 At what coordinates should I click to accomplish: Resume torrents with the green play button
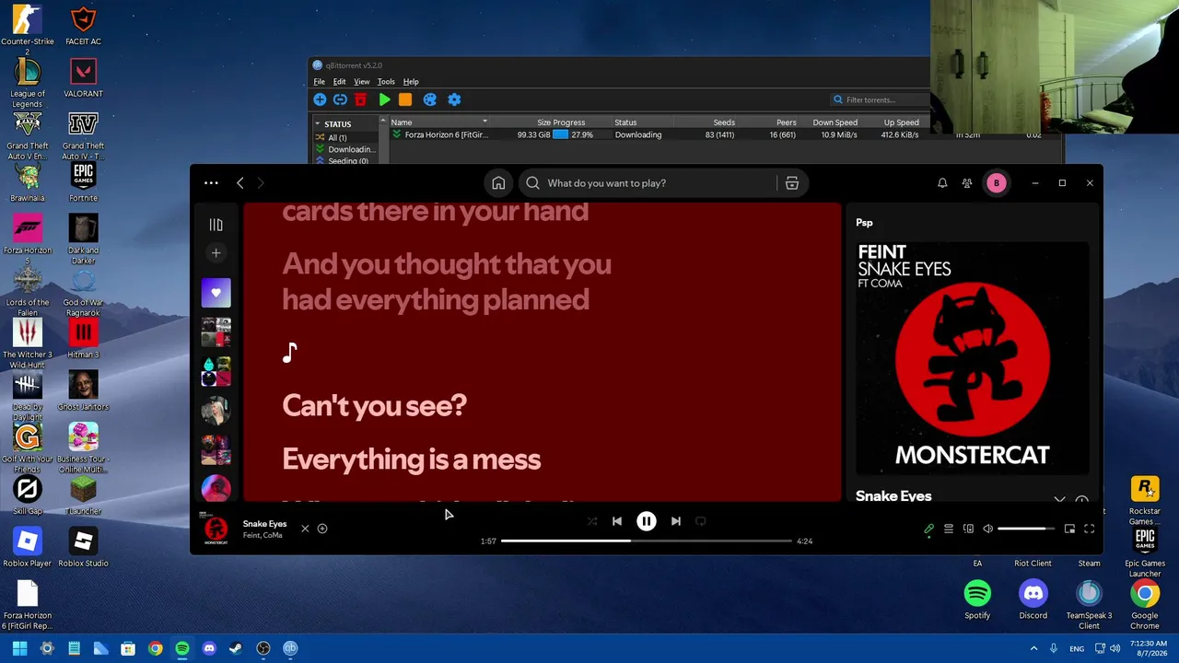[x=384, y=99]
